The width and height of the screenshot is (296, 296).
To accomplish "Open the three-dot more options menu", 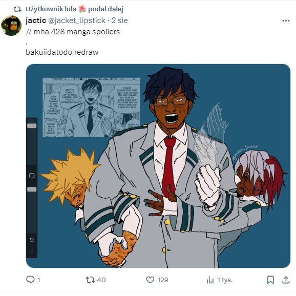I will tap(286, 21).
